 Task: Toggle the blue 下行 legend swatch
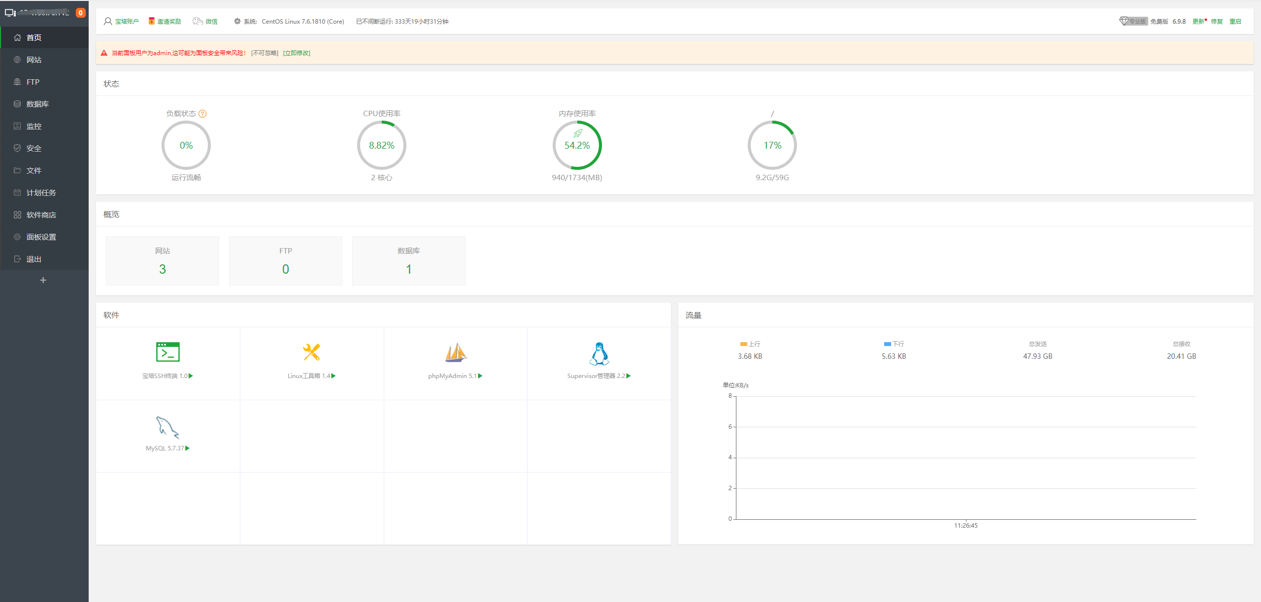(x=888, y=344)
